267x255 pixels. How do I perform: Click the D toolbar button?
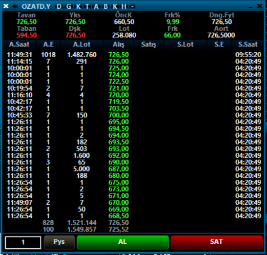(x=59, y=6)
